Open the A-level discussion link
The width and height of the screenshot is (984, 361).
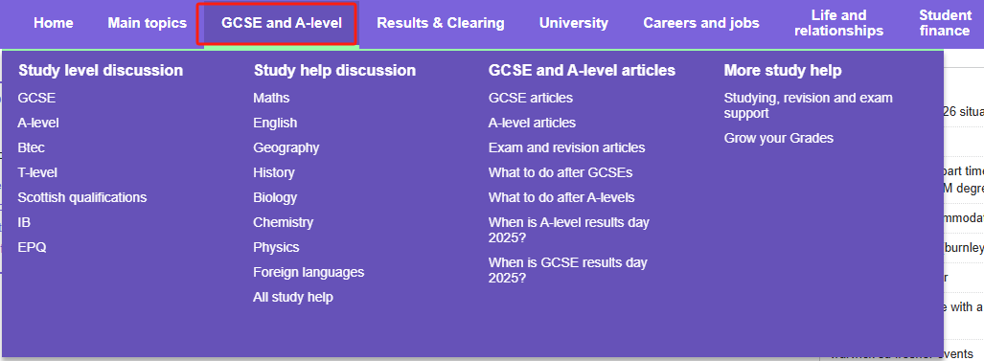38,123
